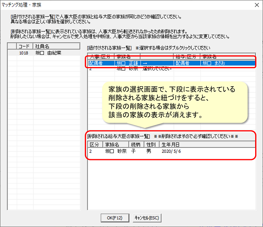Viewport: 263px width, 227px height.
Task: Select the 選択してください row for 坂口 砂奈
Action: (157, 69)
